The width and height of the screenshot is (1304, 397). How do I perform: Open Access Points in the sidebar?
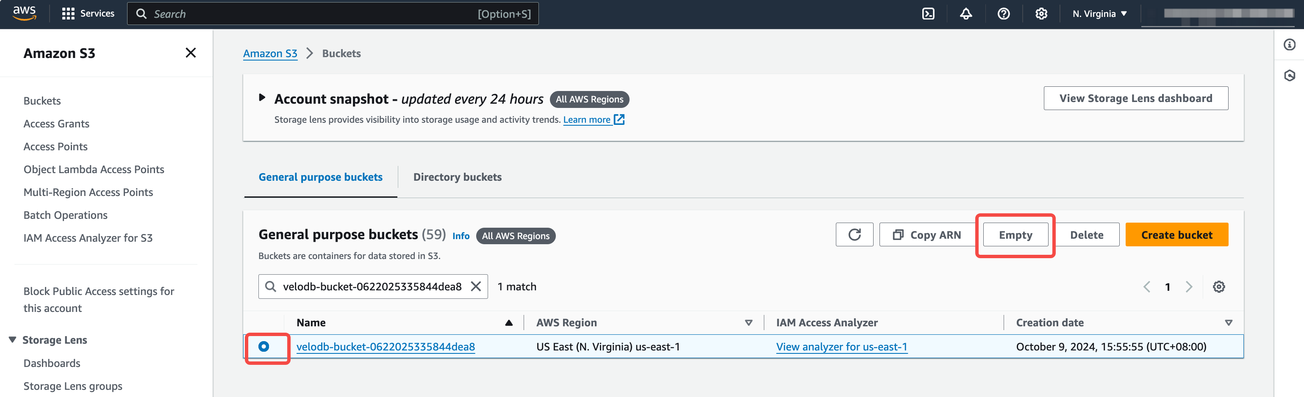click(x=55, y=147)
